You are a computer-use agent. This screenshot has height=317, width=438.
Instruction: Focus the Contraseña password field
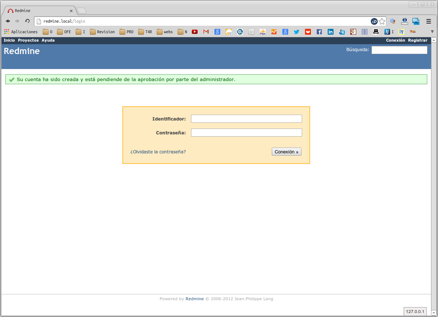tap(246, 133)
